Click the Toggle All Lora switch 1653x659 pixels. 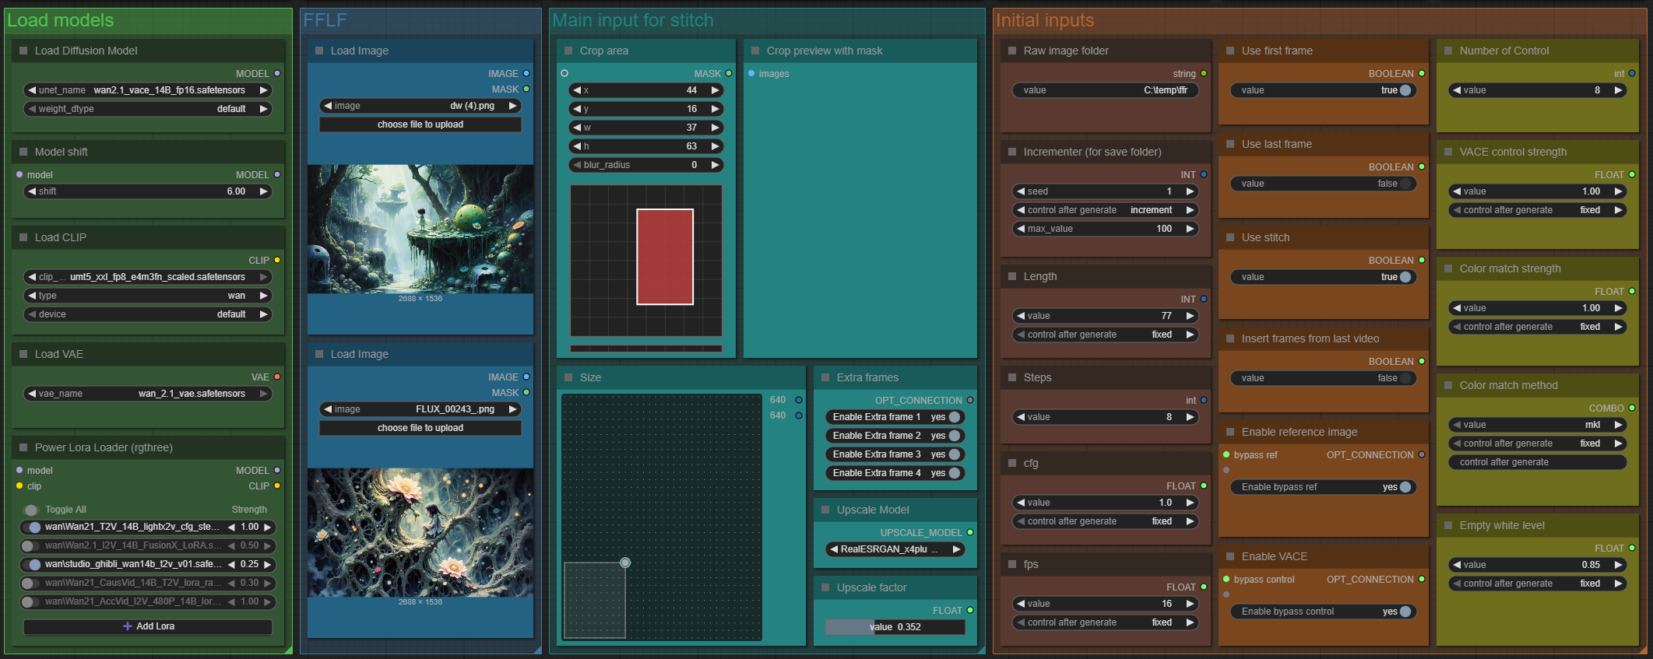[x=31, y=510]
